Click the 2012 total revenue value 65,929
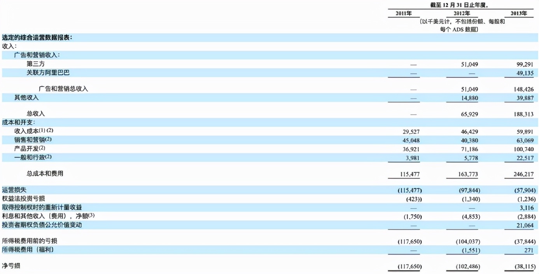539x274 pixels. pos(469,114)
